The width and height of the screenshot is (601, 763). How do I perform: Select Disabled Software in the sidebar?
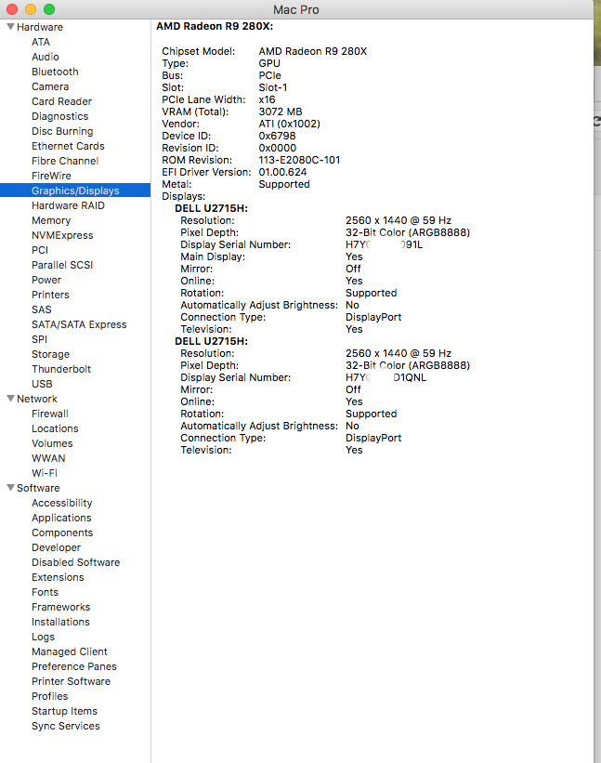[76, 562]
